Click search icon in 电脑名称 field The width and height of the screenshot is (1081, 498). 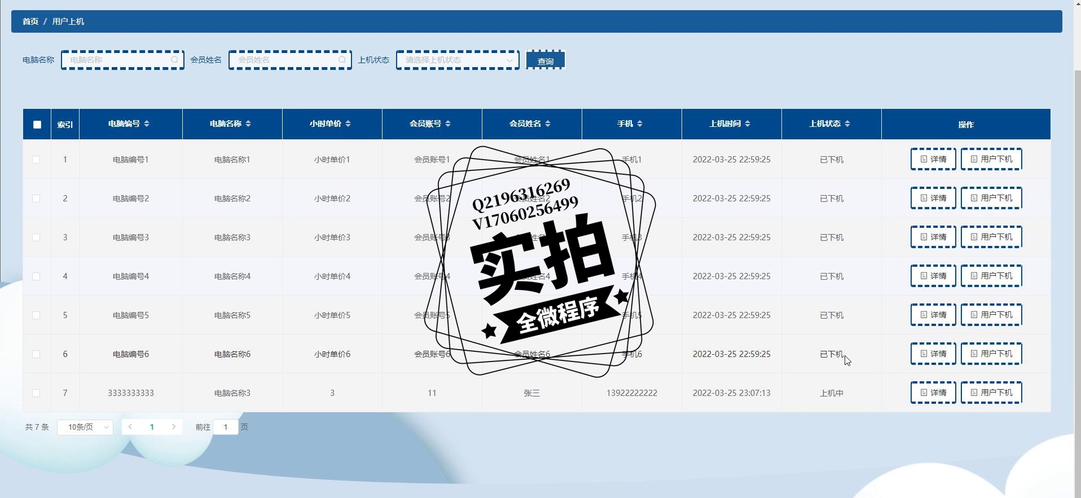coord(174,60)
